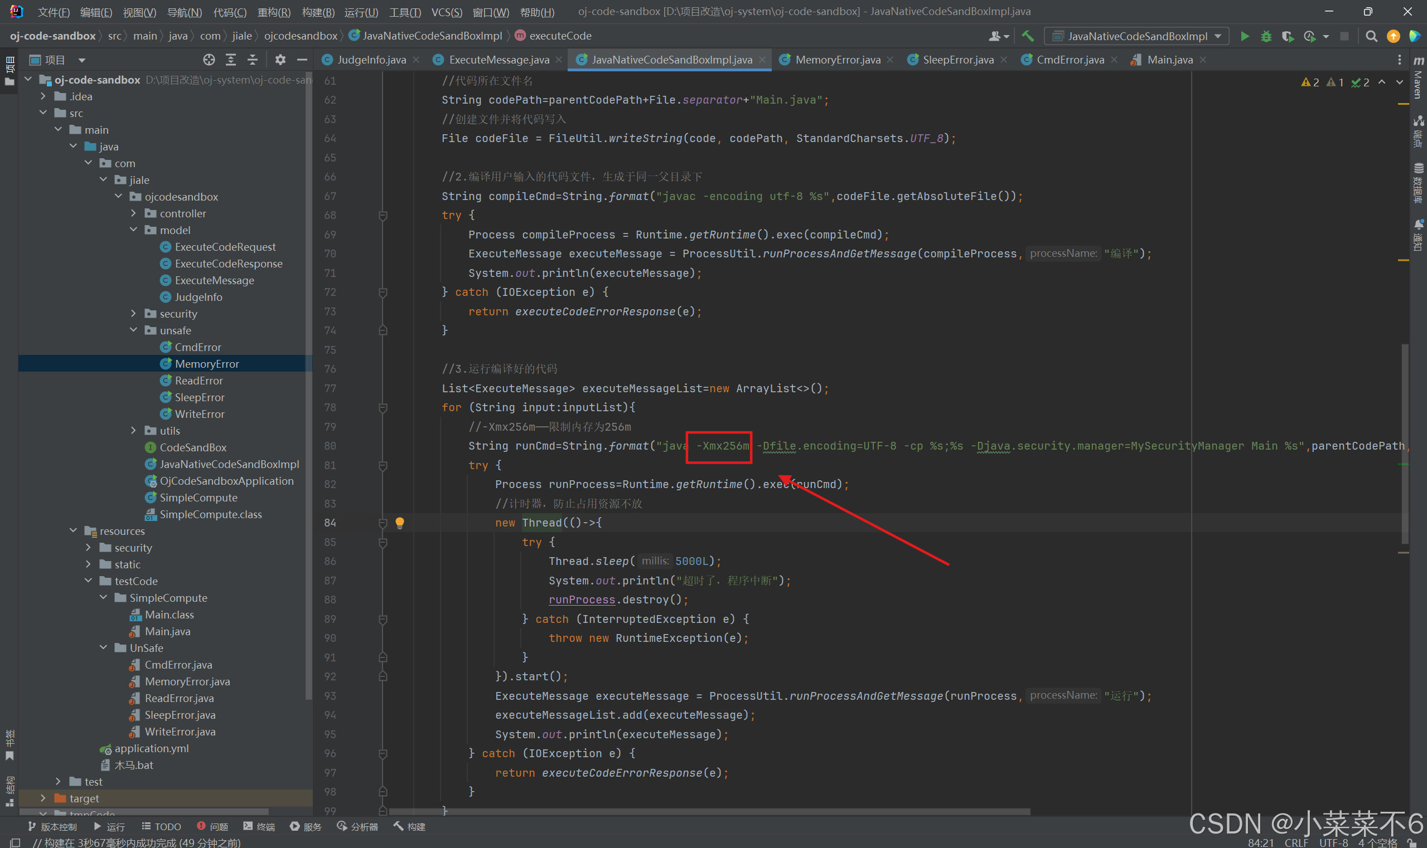Select the ReadError class in project tree
The image size is (1427, 848).
click(199, 381)
